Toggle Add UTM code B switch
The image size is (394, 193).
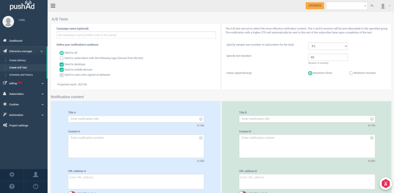[x=243, y=192]
